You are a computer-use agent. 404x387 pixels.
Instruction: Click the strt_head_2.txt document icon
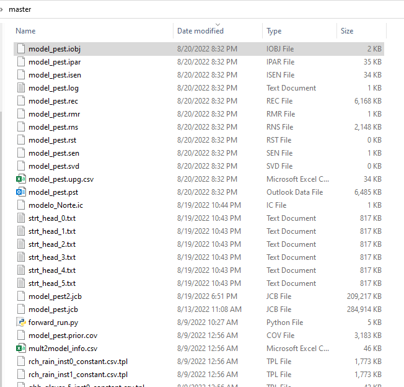click(21, 244)
